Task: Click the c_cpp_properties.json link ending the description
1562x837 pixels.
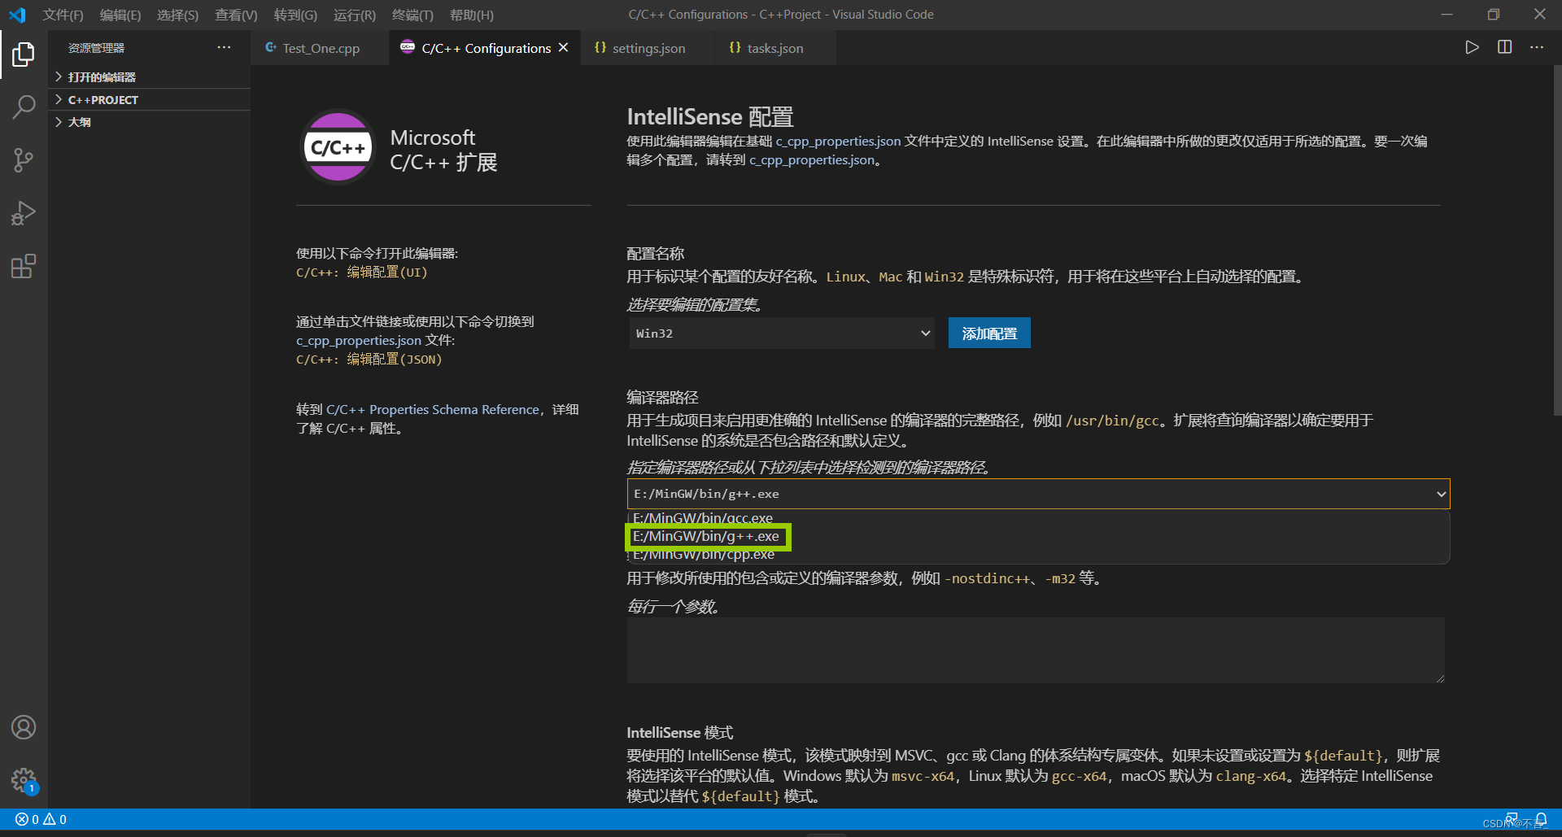Action: (813, 159)
